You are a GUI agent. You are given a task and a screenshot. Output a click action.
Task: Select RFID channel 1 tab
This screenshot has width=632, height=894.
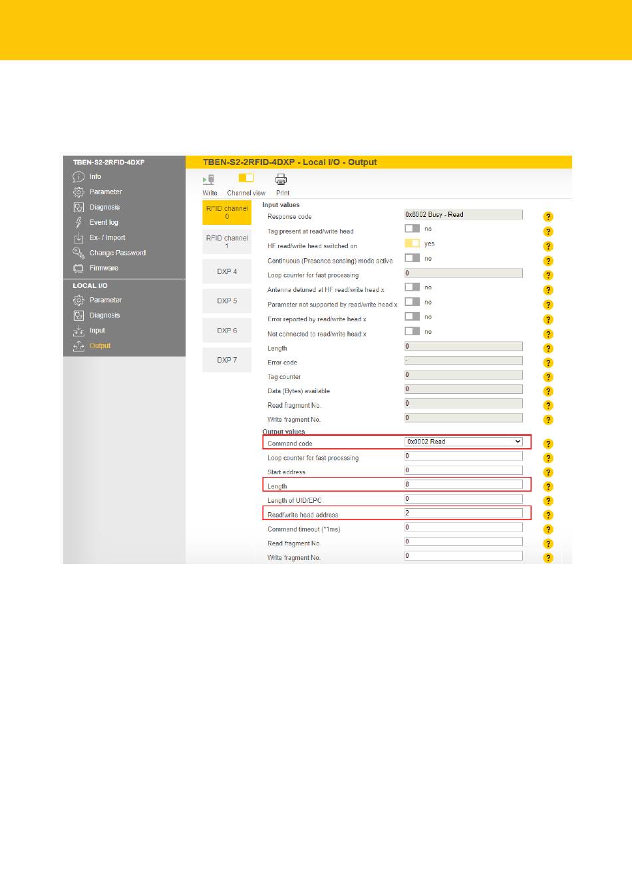coord(227,242)
